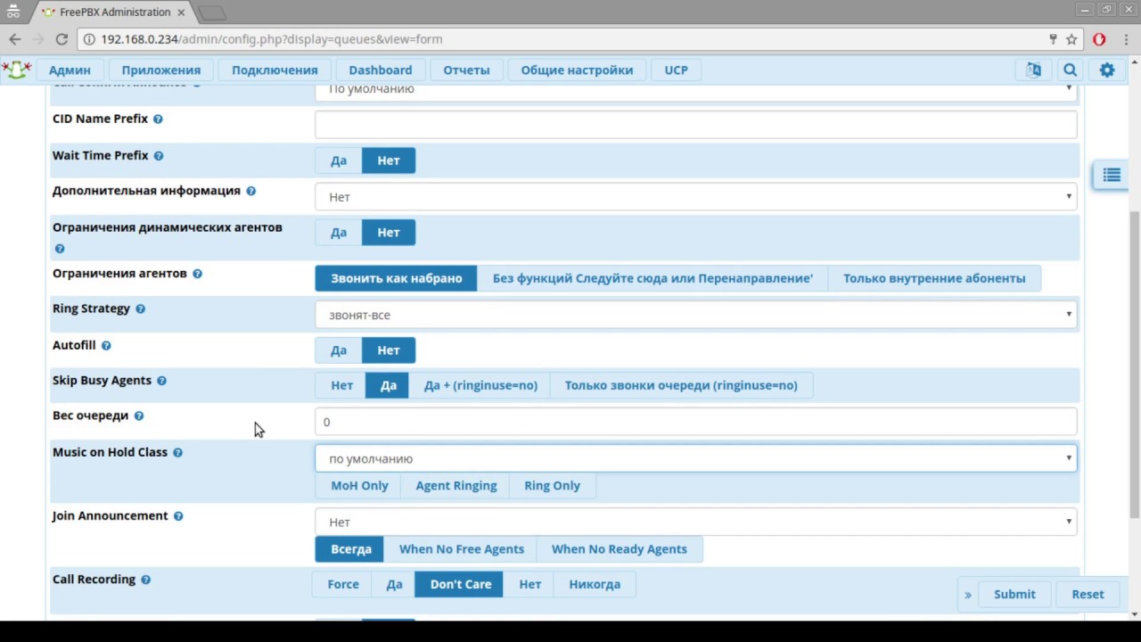Show help for Skip Busy Agents
The image size is (1141, 642).
click(161, 381)
